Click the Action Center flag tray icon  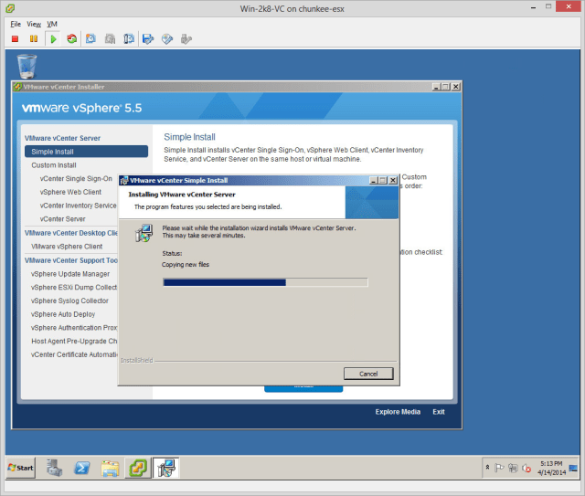tap(499, 468)
